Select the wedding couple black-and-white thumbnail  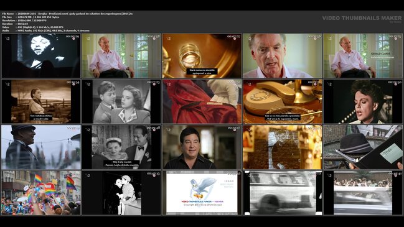click(121, 147)
